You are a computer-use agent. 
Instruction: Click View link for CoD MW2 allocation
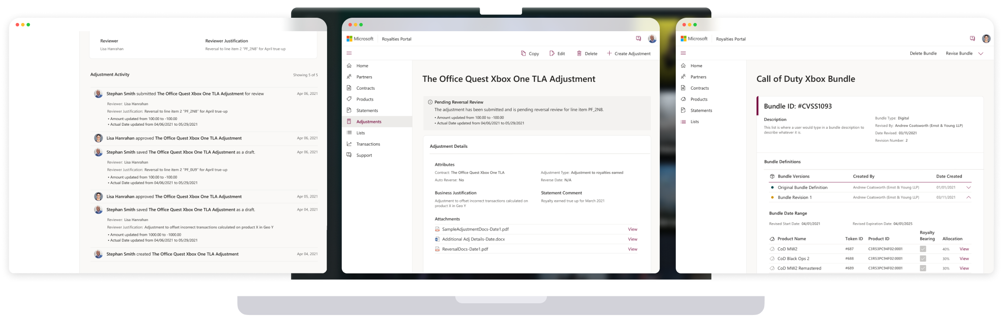coord(964,249)
